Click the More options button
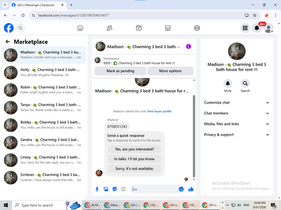Screen dimensions: 281x210 [x=170, y=71]
